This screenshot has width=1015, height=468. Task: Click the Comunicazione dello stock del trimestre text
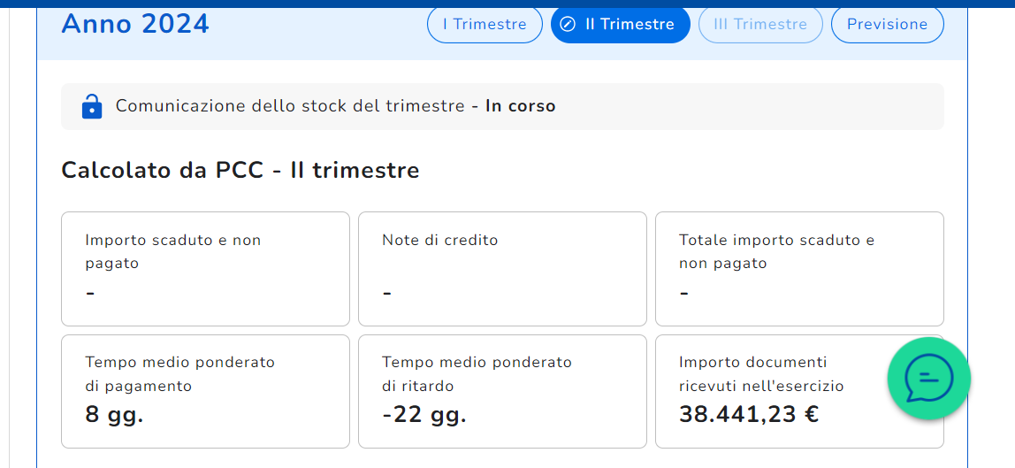point(290,106)
